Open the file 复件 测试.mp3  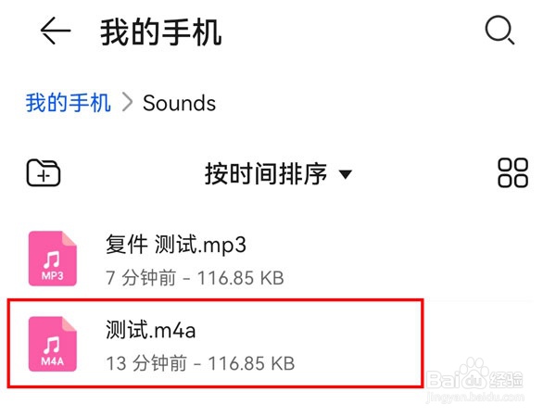click(176, 245)
